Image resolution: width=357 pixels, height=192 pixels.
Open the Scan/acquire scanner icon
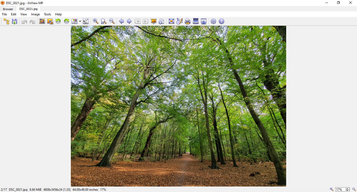click(x=196, y=21)
